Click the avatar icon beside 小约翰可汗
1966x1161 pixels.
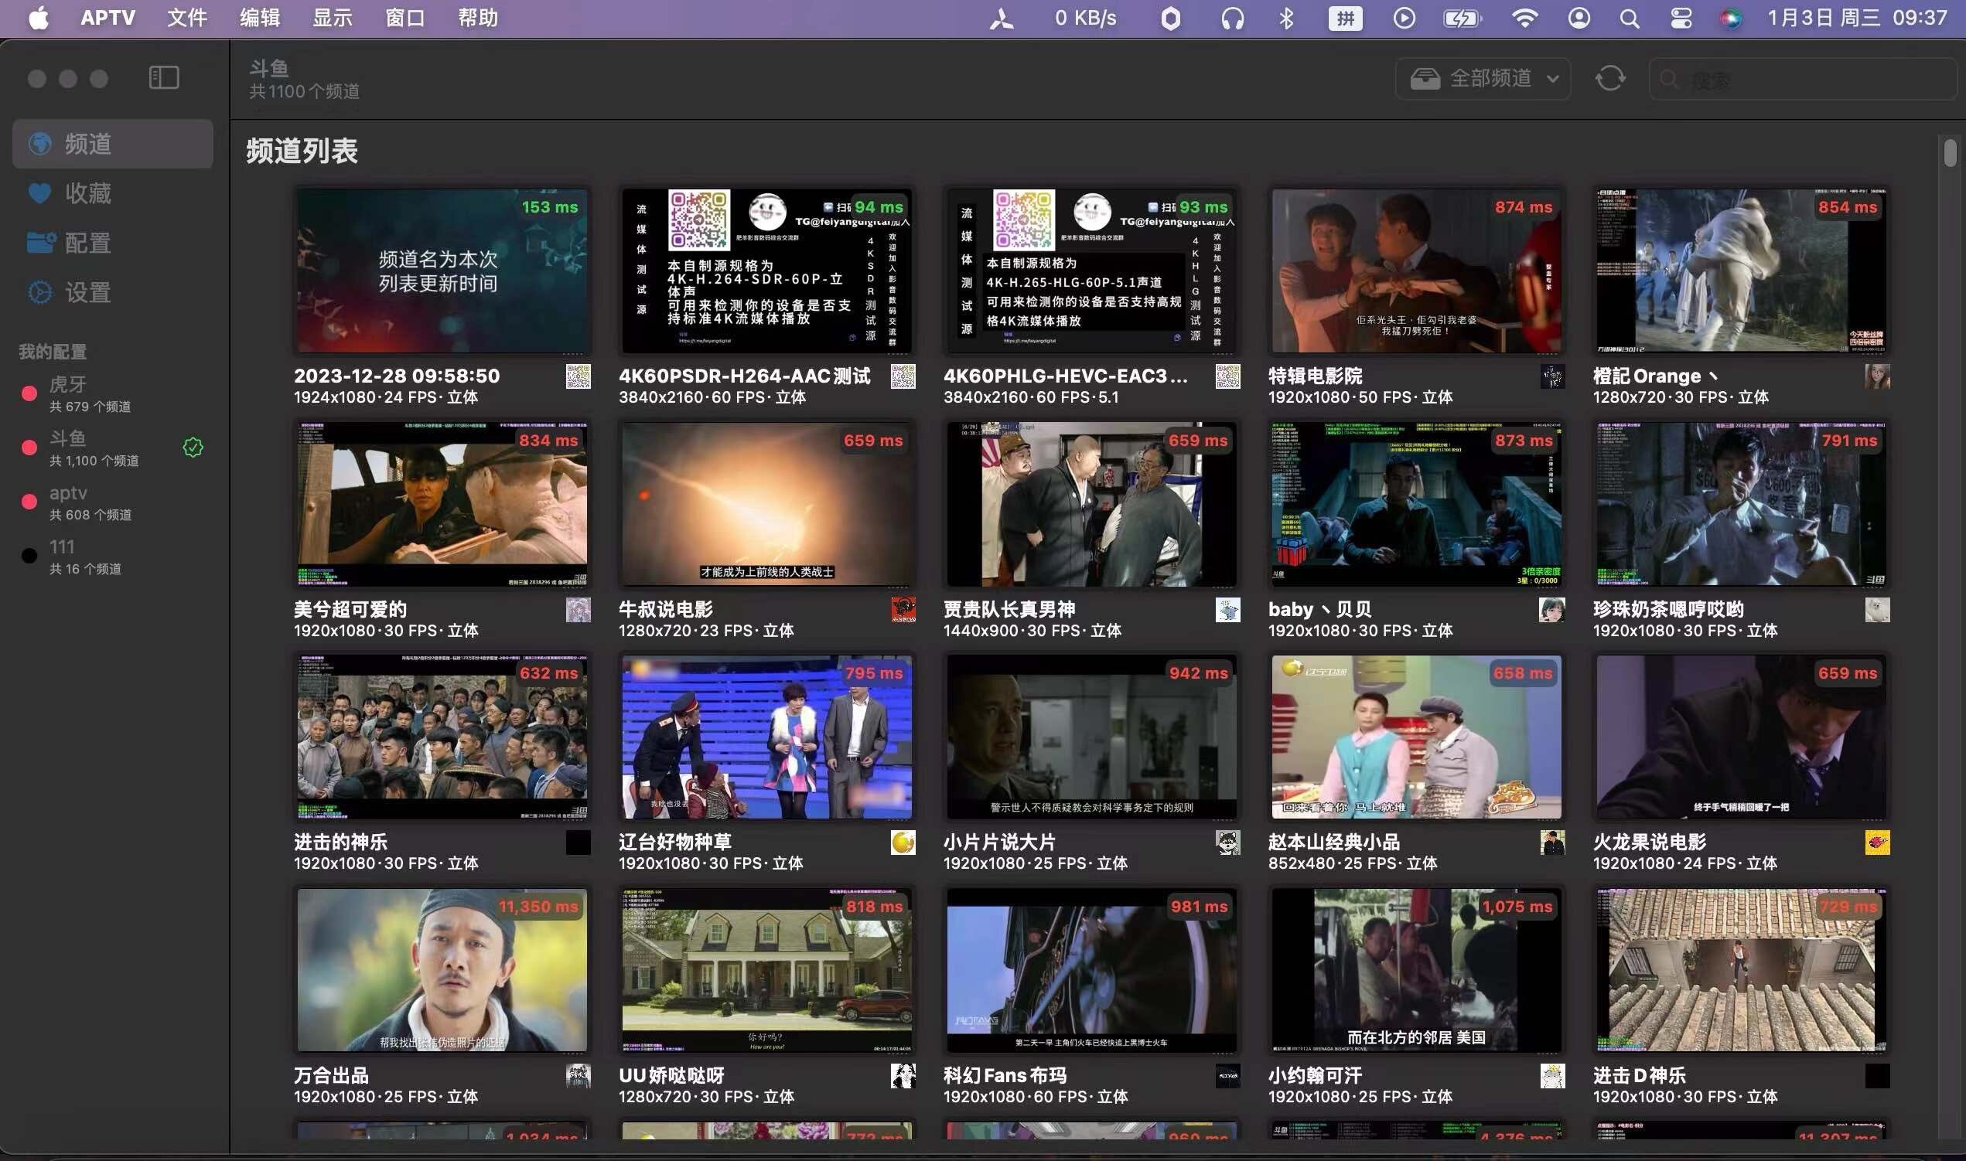[x=1552, y=1076]
